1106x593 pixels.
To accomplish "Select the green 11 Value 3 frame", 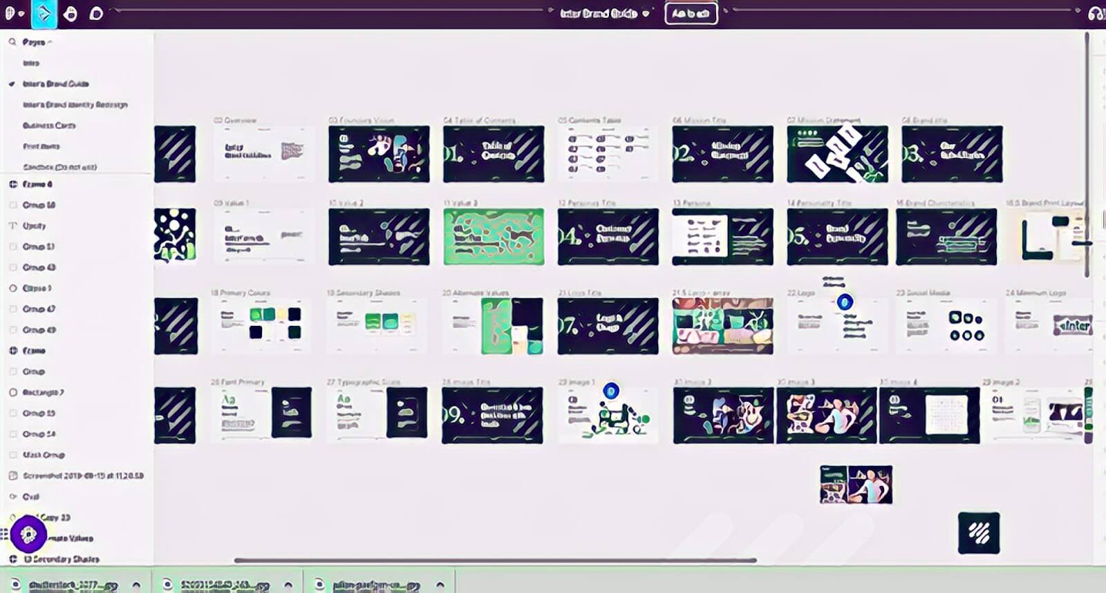I will [x=494, y=237].
